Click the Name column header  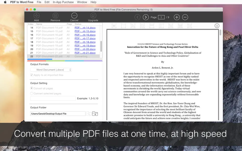[x=51, y=24]
